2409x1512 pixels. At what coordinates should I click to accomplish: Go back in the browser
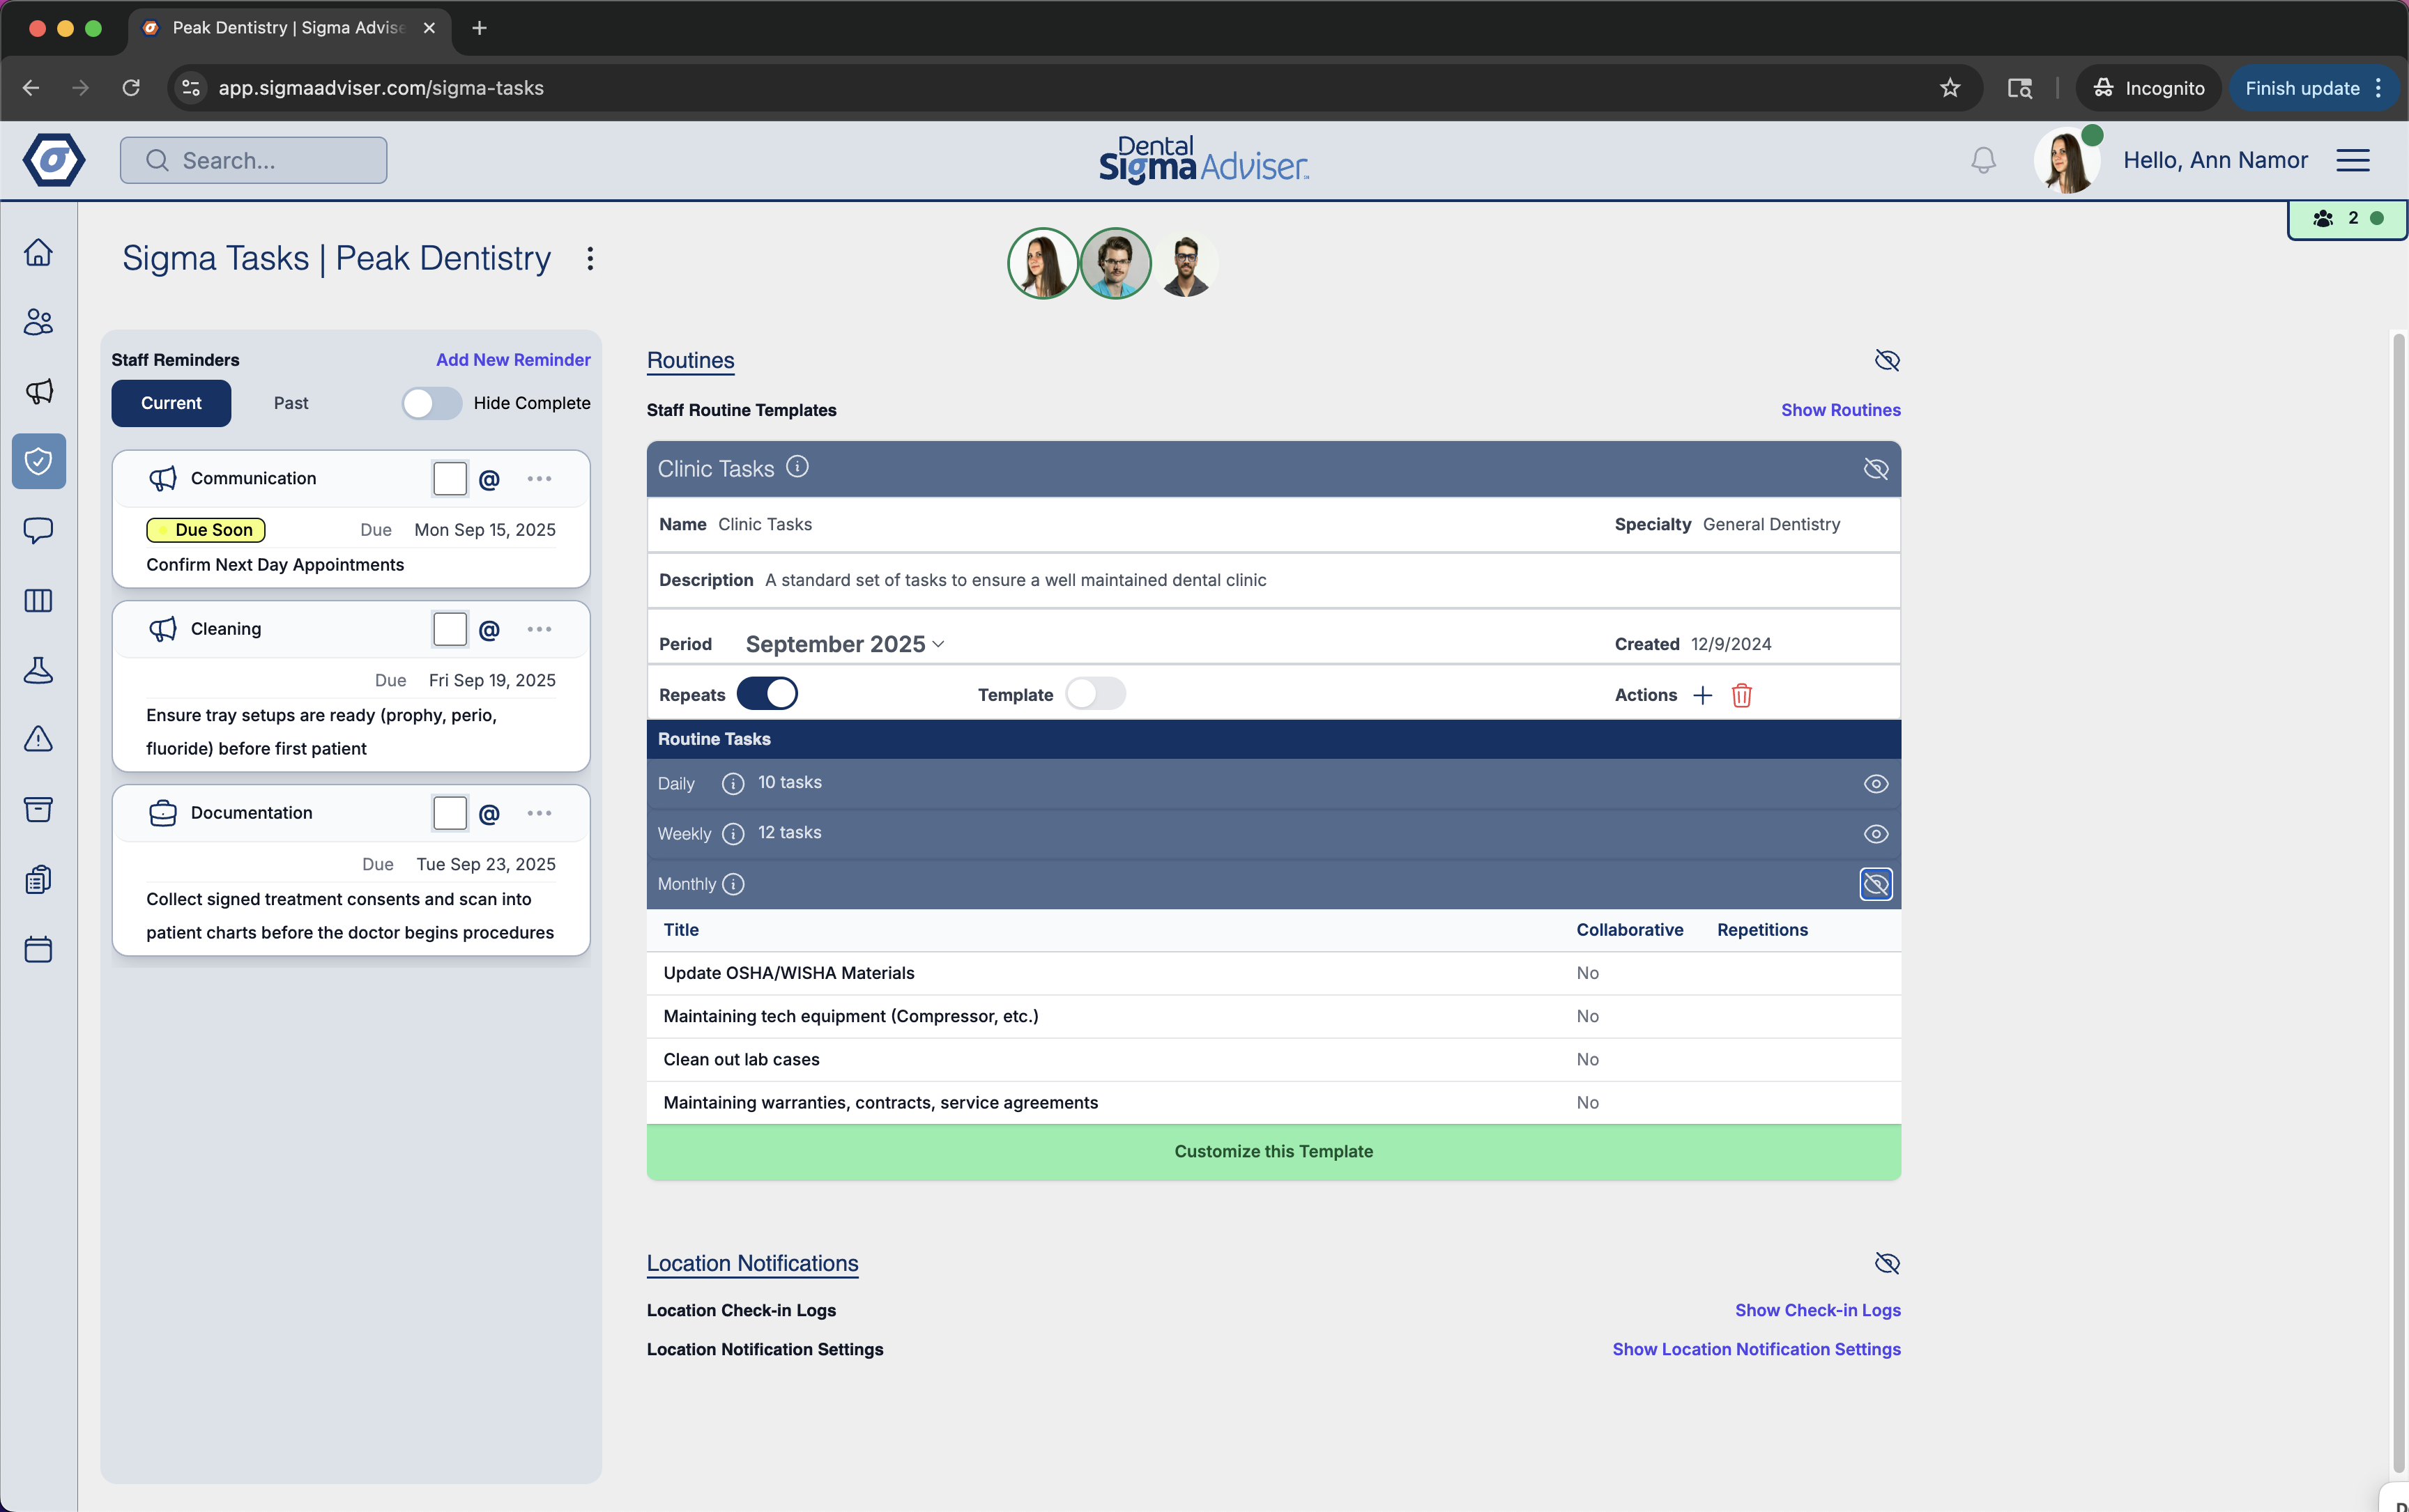coord(31,88)
